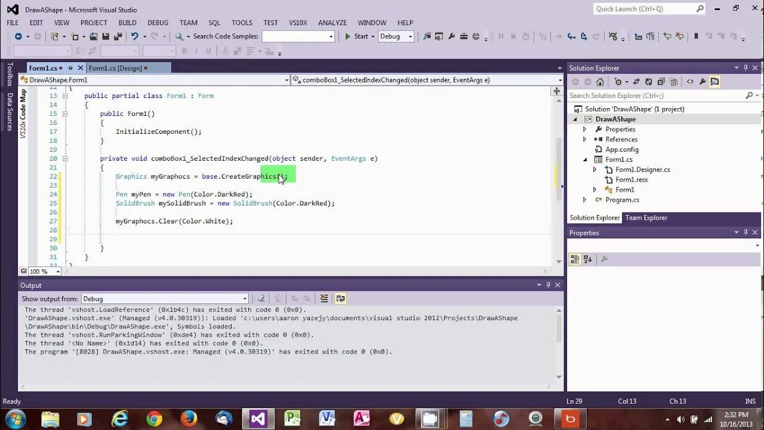Click the Visual Studio icon on the taskbar
The height and width of the screenshot is (430, 764).
coord(258,419)
